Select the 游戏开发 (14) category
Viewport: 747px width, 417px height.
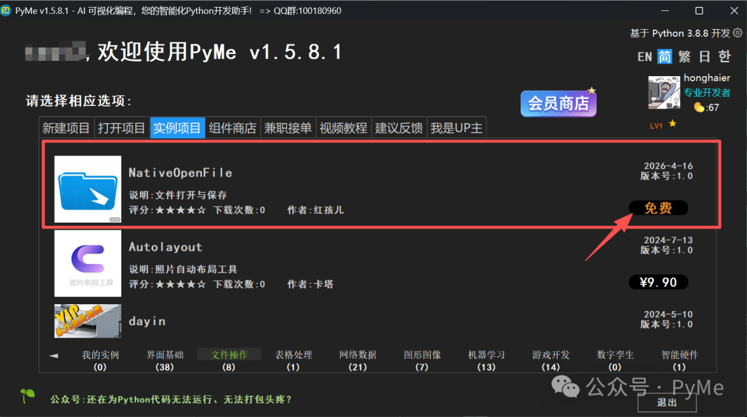[x=551, y=360]
